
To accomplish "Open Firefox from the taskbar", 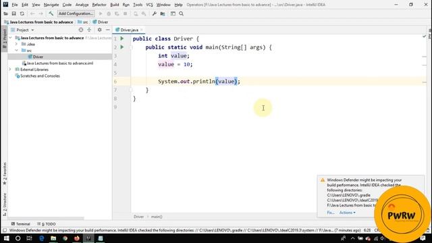I will point(77,238).
